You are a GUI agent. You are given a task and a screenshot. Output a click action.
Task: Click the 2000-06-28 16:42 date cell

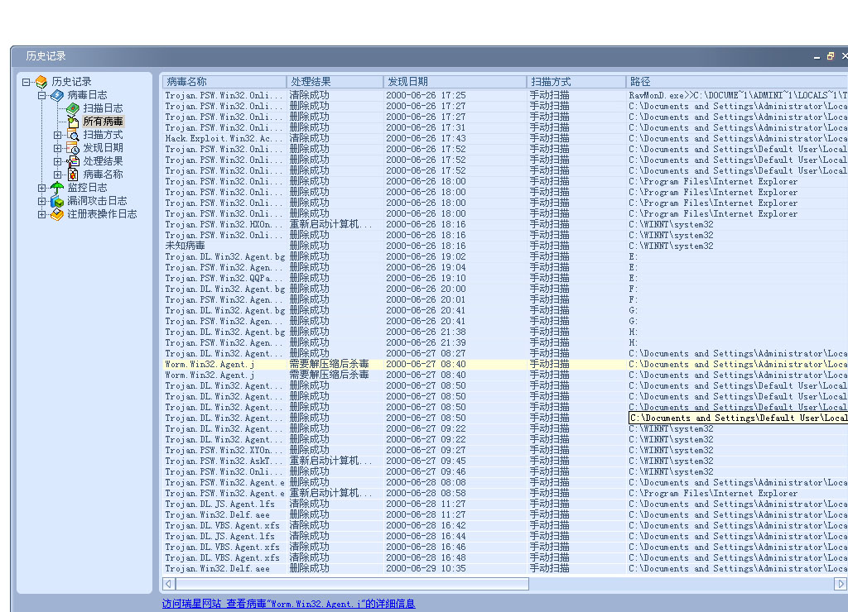pos(426,525)
